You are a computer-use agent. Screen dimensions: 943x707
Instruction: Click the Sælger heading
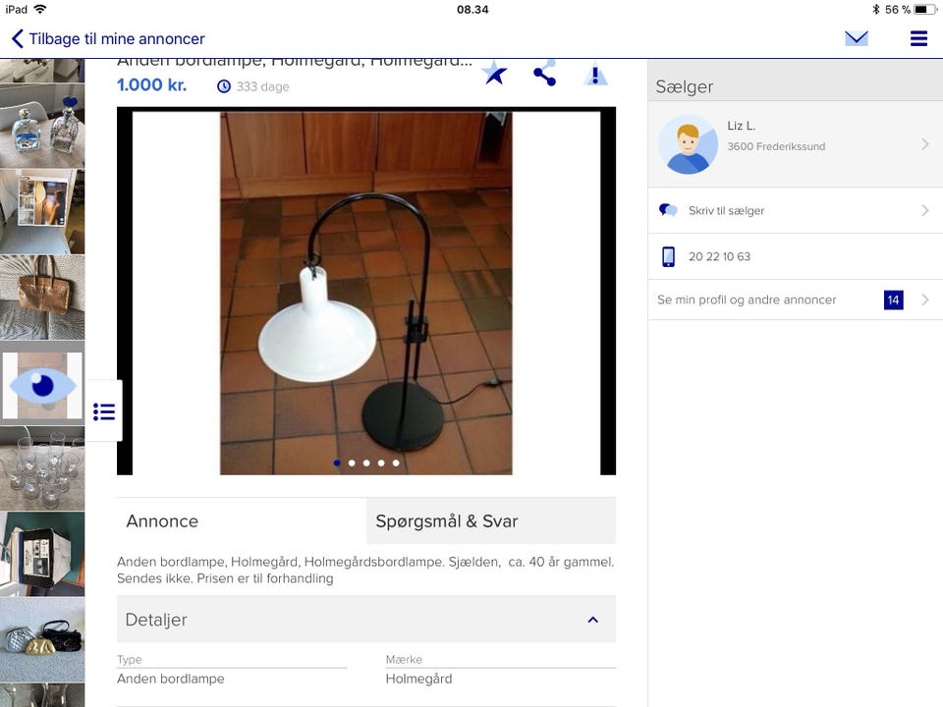[x=685, y=86]
